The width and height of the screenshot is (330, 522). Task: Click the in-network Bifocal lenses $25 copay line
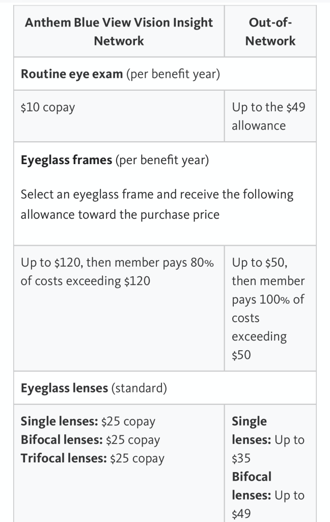point(90,440)
